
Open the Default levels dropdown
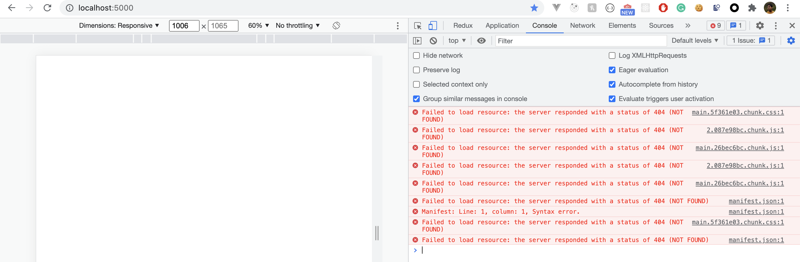click(695, 41)
